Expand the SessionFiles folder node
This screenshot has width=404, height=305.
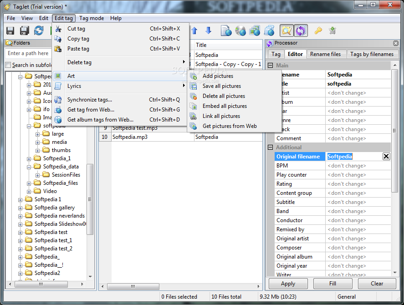tap(38, 175)
